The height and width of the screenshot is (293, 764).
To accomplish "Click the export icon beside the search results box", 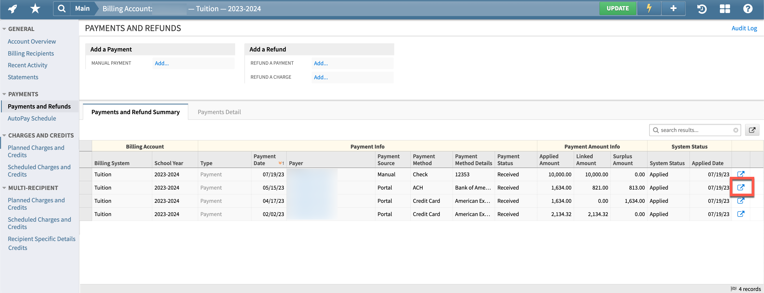I will (753, 130).
